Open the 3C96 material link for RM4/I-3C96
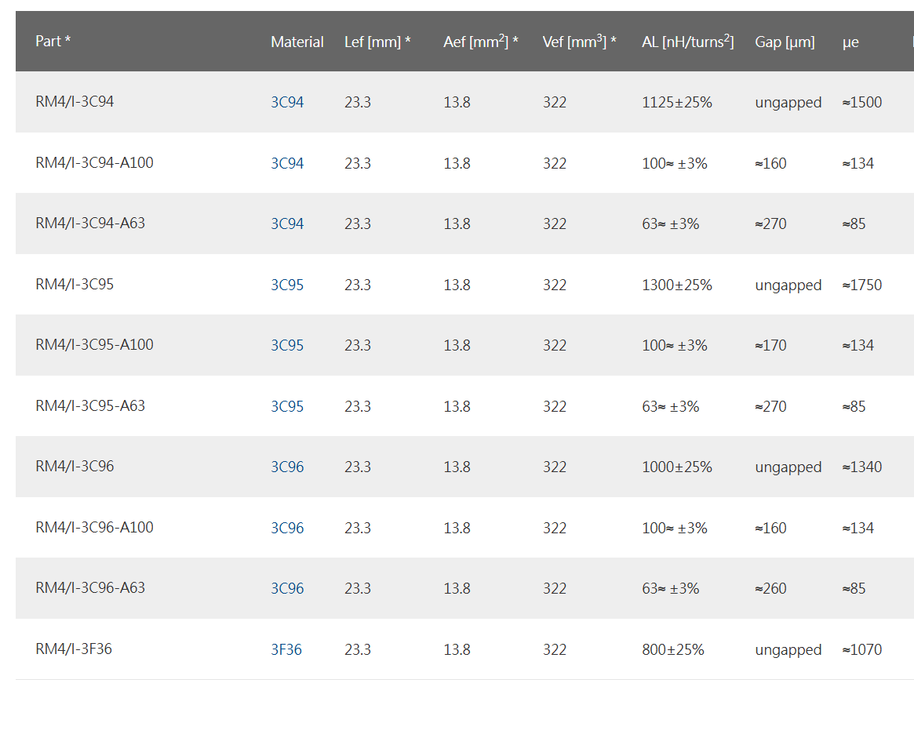Viewport: 914px width, 745px height. click(x=287, y=467)
